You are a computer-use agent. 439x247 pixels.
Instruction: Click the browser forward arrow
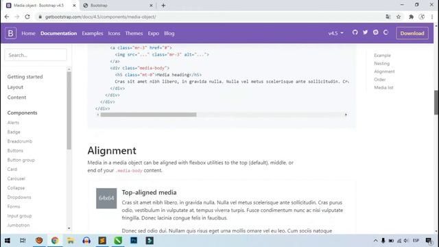[x=17, y=16]
